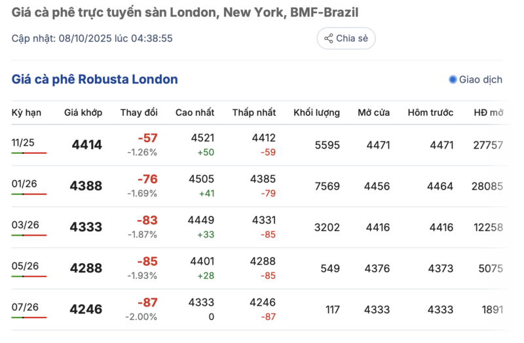Viewport: 524px width, 343px height.
Task: Open the Giá cà phê Robusta London heading
Action: click(x=95, y=80)
